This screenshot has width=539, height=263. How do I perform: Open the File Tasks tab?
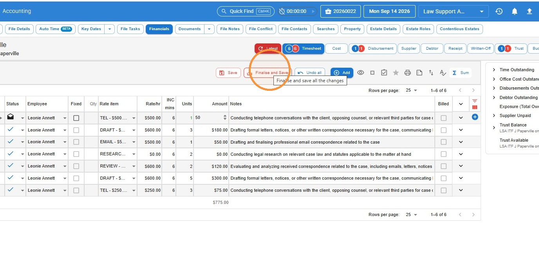click(130, 29)
